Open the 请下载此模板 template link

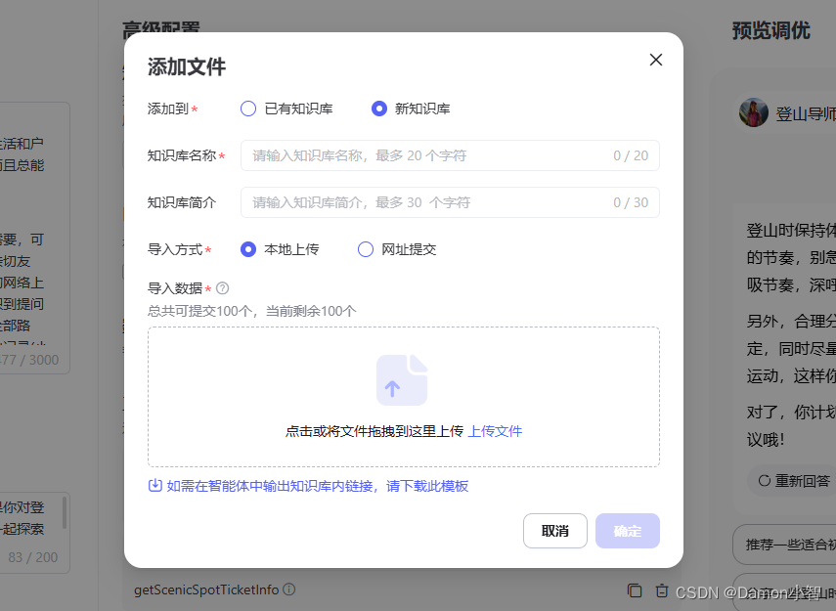click(427, 486)
